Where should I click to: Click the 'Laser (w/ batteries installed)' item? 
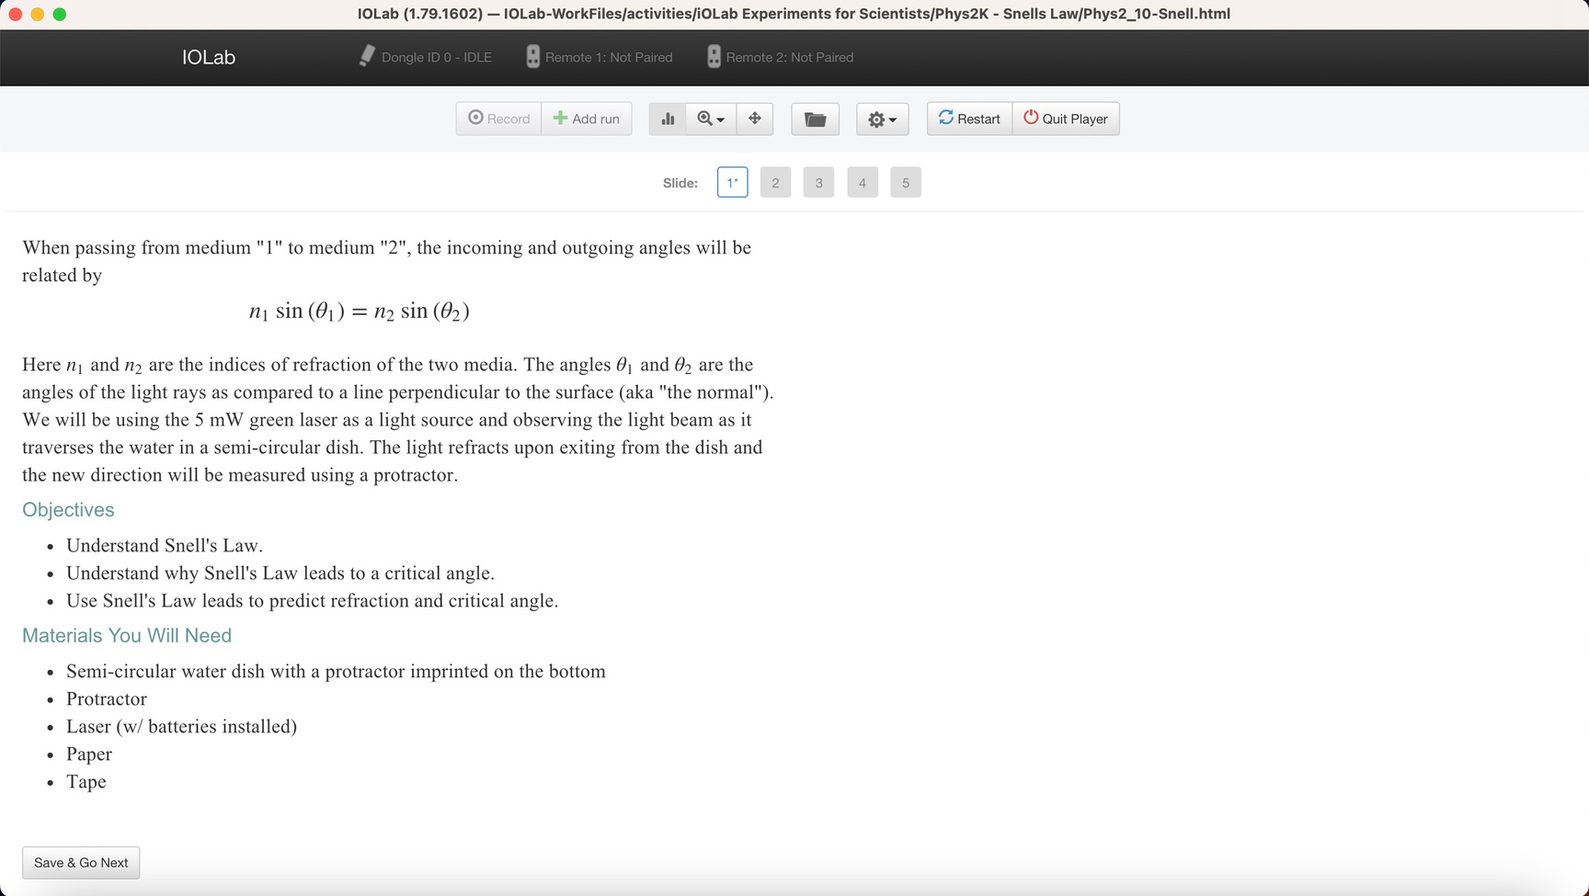181,727
